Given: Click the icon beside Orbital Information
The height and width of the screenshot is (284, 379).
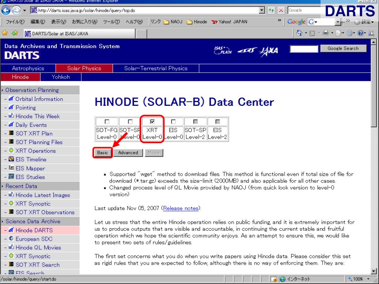Looking at the screenshot, I should (11, 99).
